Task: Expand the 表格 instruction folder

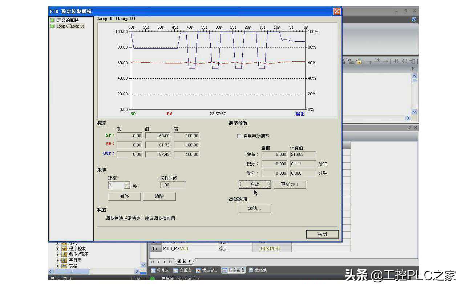Action: tap(57, 266)
